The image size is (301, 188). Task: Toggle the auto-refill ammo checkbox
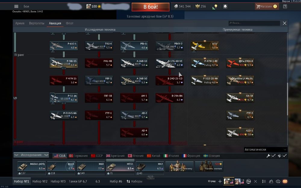point(284,156)
